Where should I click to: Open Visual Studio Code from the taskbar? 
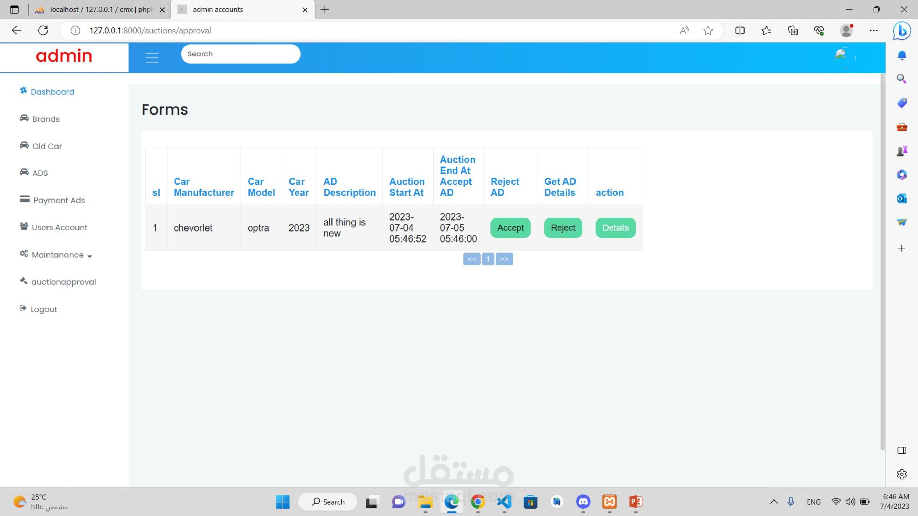point(504,502)
